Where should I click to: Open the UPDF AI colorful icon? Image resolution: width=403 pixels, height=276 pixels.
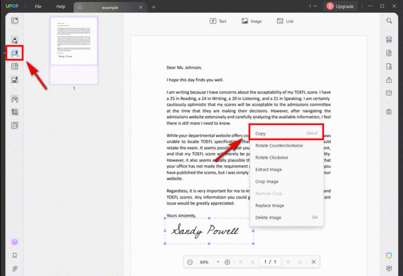tap(389, 255)
